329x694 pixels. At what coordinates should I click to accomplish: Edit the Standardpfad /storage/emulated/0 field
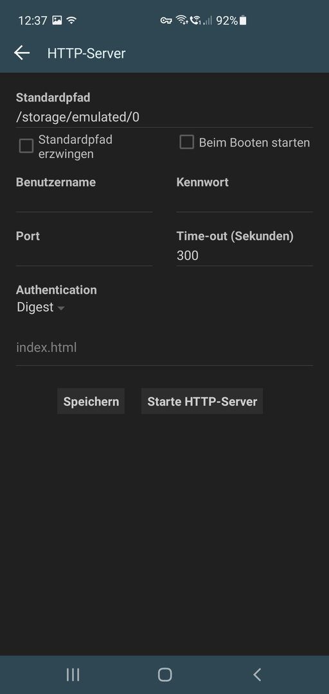click(x=164, y=118)
